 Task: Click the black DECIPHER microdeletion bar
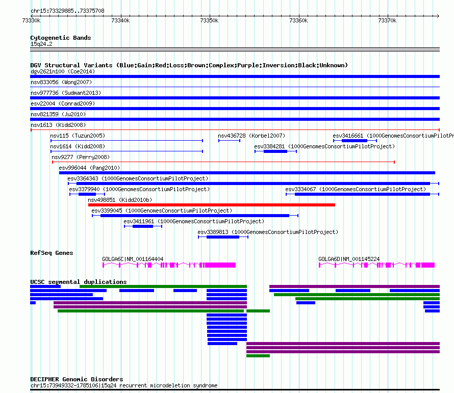pos(235,390)
